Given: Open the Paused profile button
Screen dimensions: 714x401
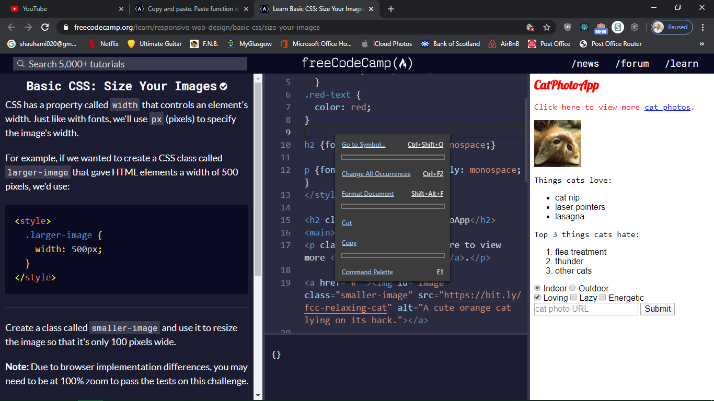Looking at the screenshot, I should tap(672, 27).
